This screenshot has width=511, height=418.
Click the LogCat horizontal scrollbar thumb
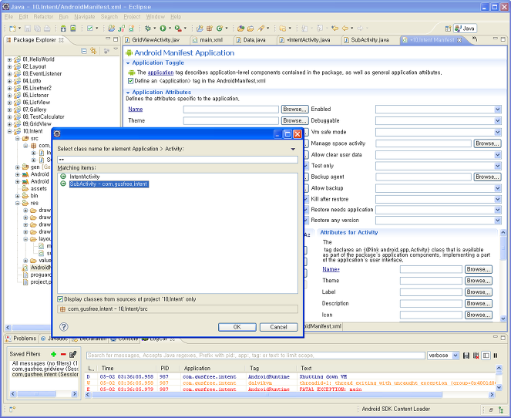pos(267,395)
